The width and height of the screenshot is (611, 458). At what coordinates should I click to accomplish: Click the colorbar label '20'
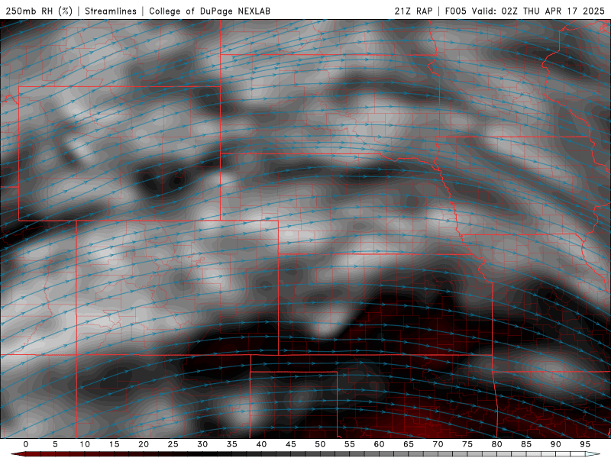click(144, 444)
